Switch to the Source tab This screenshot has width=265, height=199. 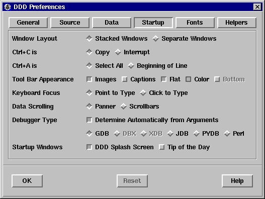pos(70,23)
